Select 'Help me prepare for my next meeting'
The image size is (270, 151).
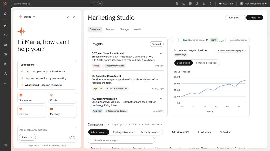[x=44, y=78]
